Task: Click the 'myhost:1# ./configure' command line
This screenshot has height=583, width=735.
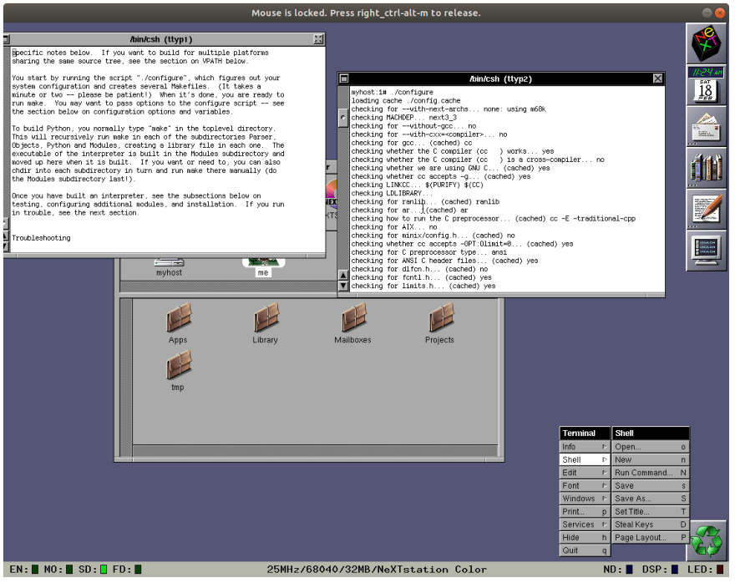Action: (x=393, y=93)
